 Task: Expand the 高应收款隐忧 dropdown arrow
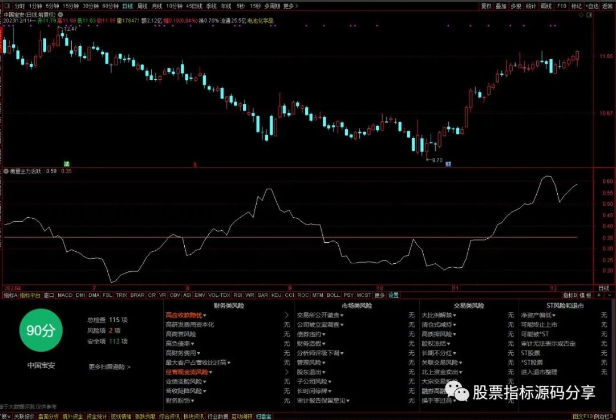205,316
